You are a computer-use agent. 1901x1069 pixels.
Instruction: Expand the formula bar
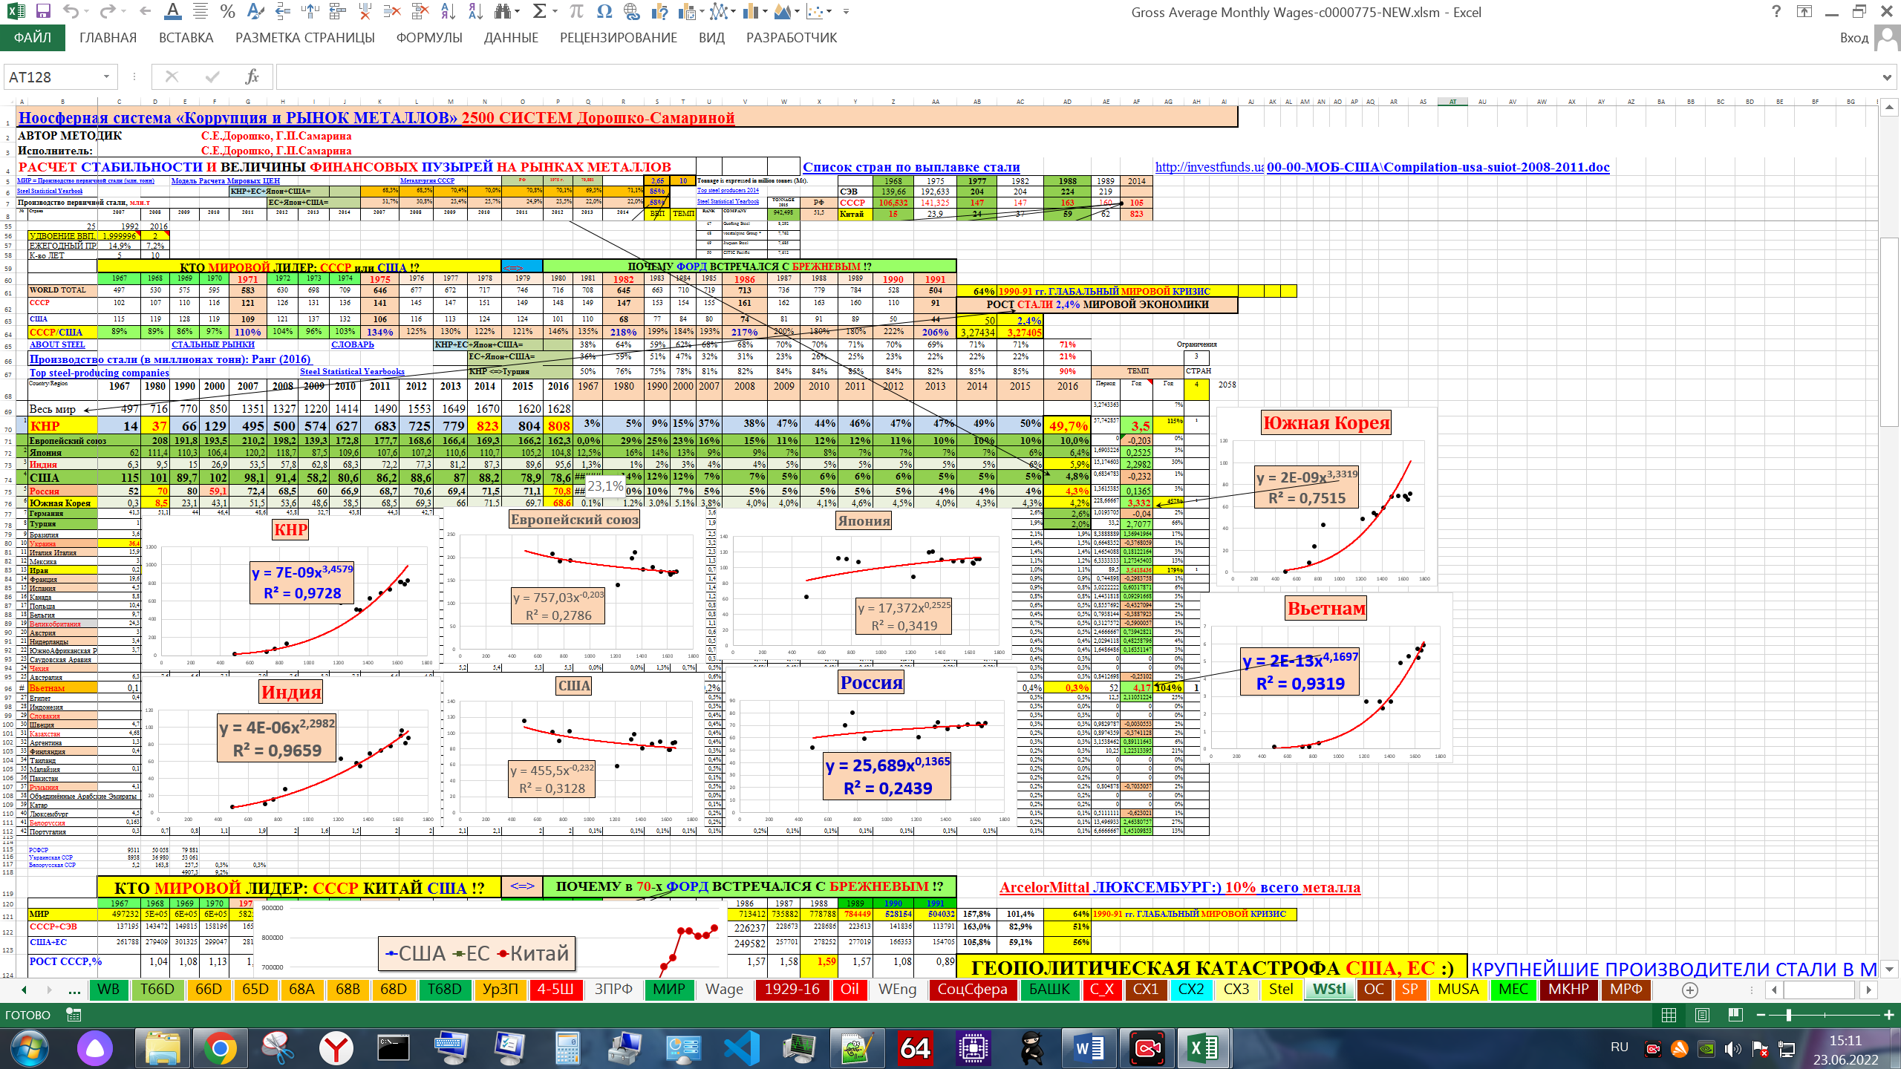1887,76
